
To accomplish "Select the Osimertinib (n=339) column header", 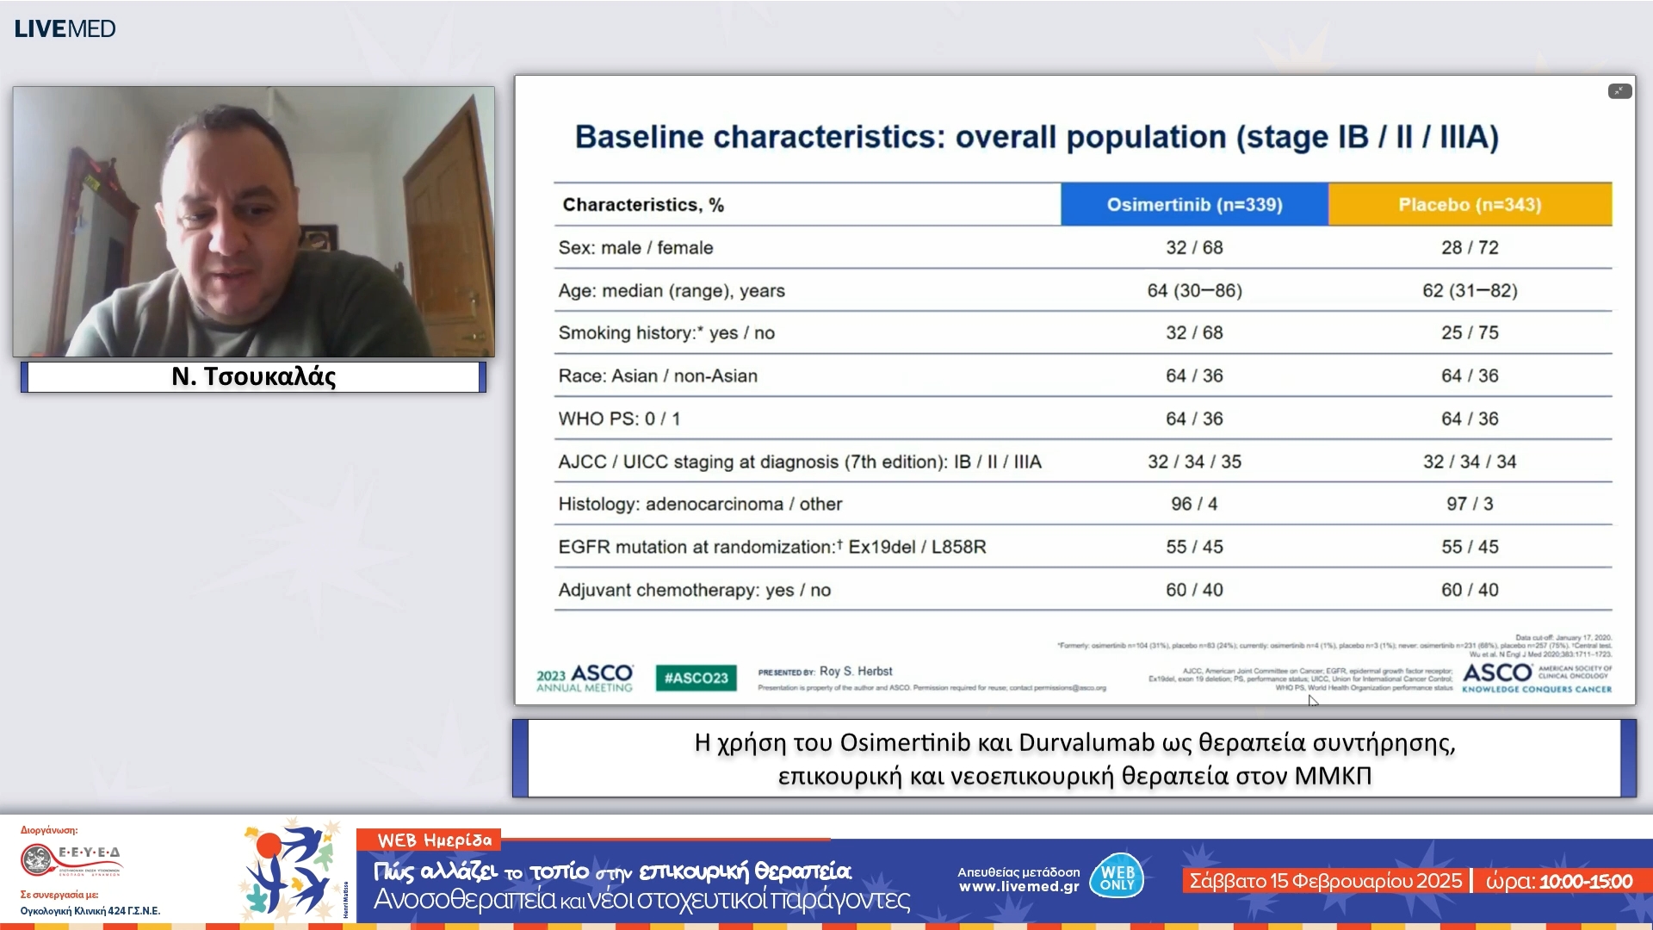I will [1194, 205].
